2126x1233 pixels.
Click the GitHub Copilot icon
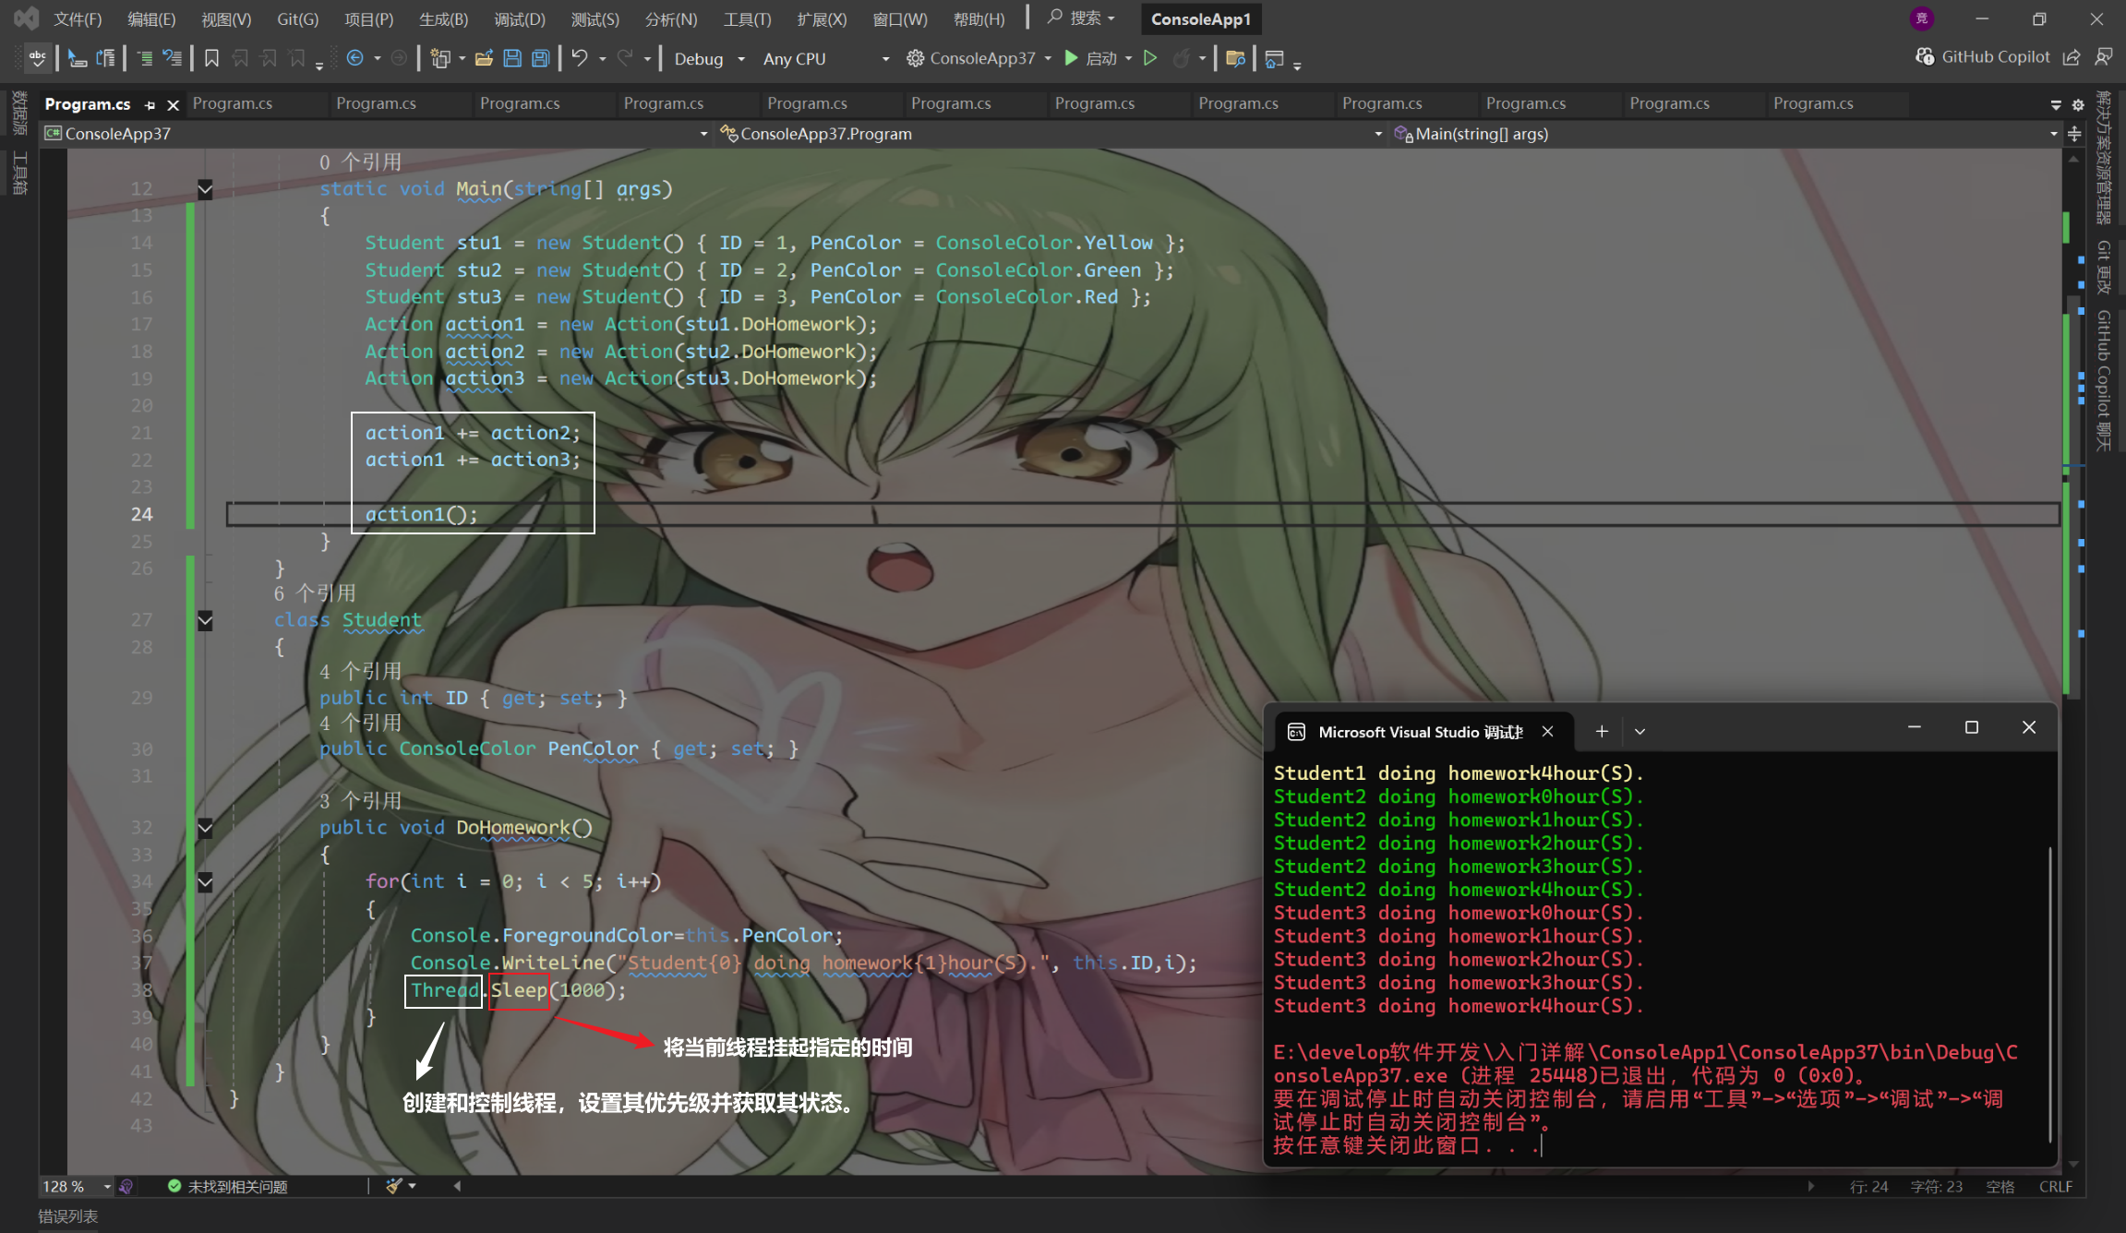[1925, 57]
